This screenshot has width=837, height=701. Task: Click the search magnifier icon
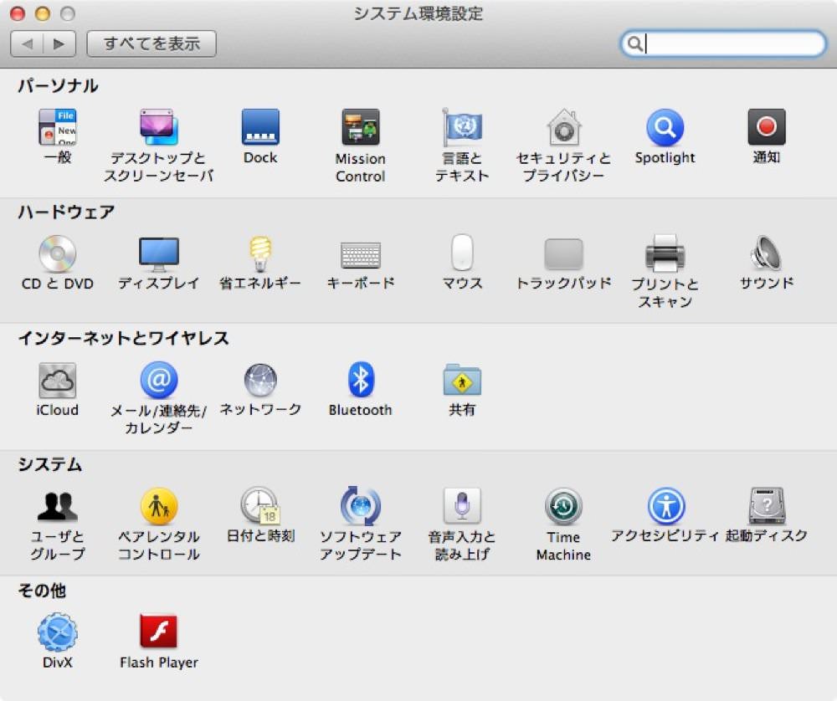click(x=634, y=43)
